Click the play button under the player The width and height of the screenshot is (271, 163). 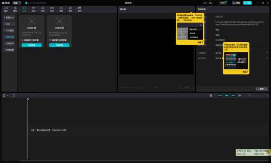[x=156, y=87]
